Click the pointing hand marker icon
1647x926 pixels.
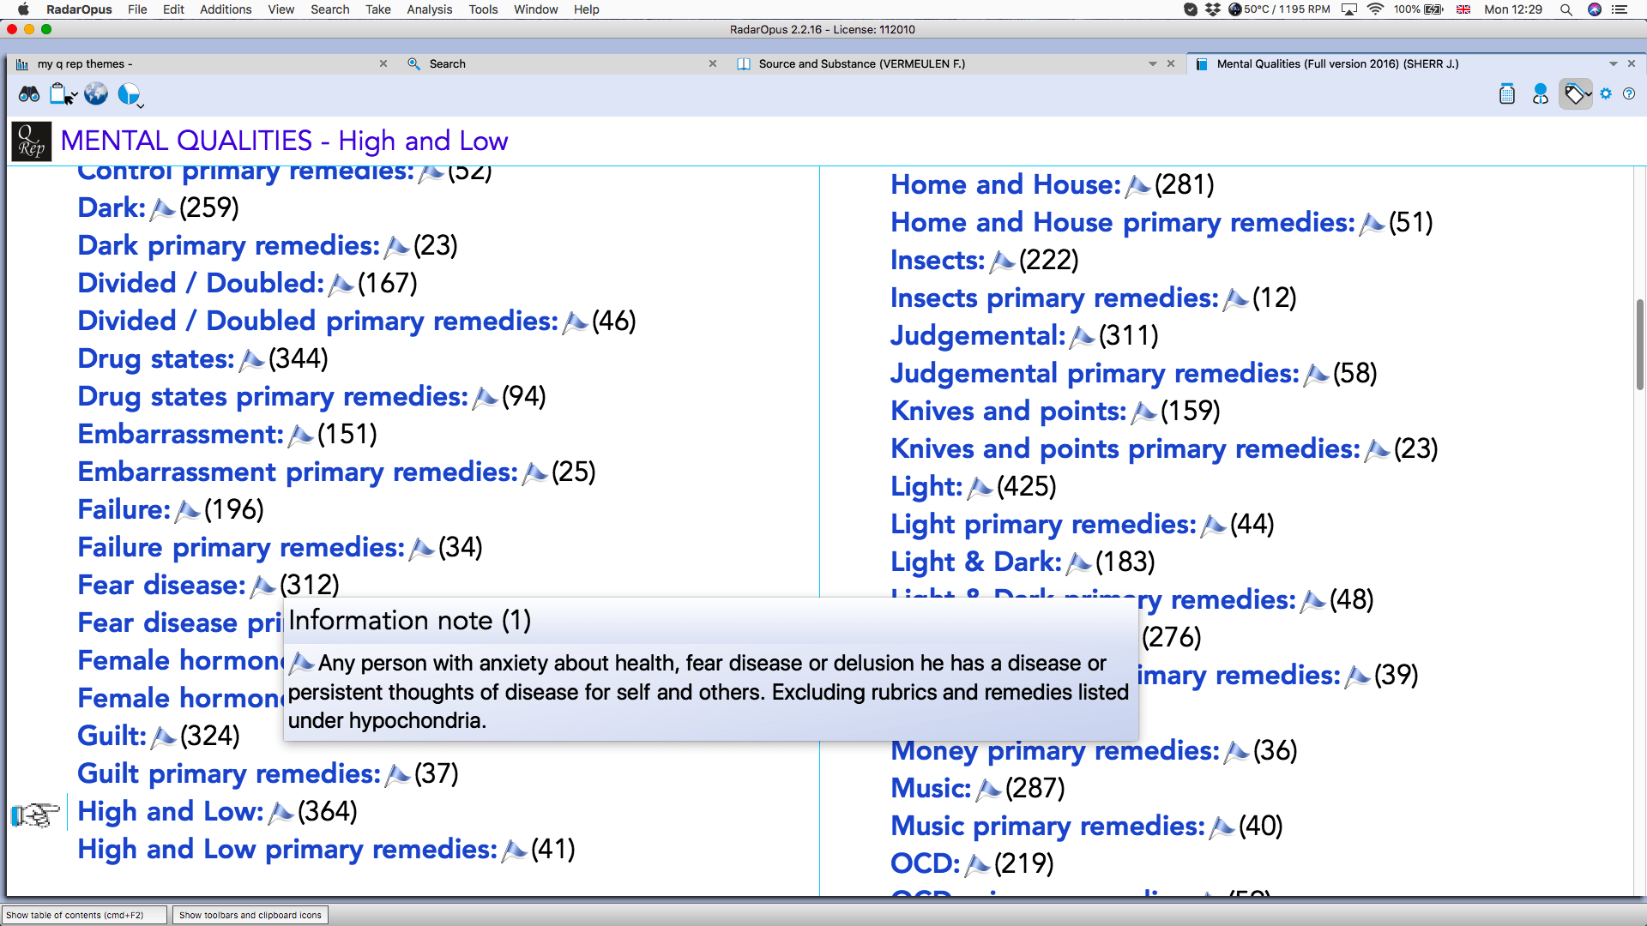pos(35,814)
